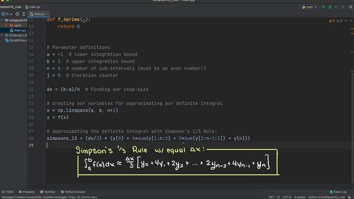This screenshot has width=354, height=199.
Task: Expand External Libraries node
Action: coord(2,35)
